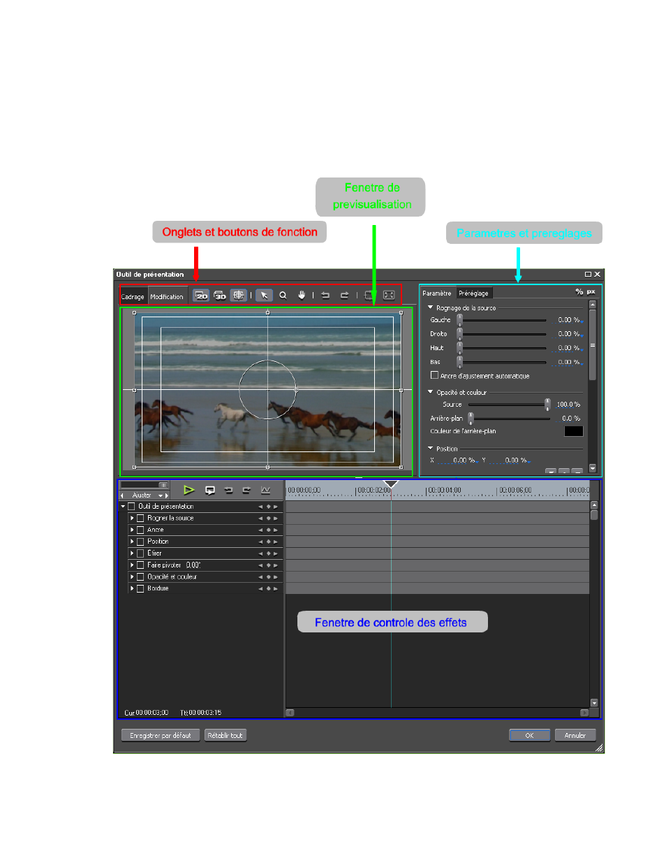Add keyframe diamond on Position row
Viewport: 666px width, 863px height.
click(x=268, y=542)
